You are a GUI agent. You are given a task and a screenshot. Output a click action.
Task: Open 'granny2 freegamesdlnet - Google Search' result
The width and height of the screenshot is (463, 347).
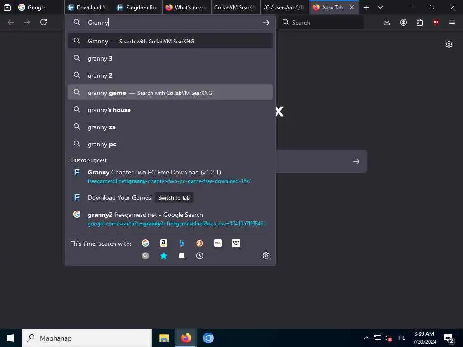point(170,219)
